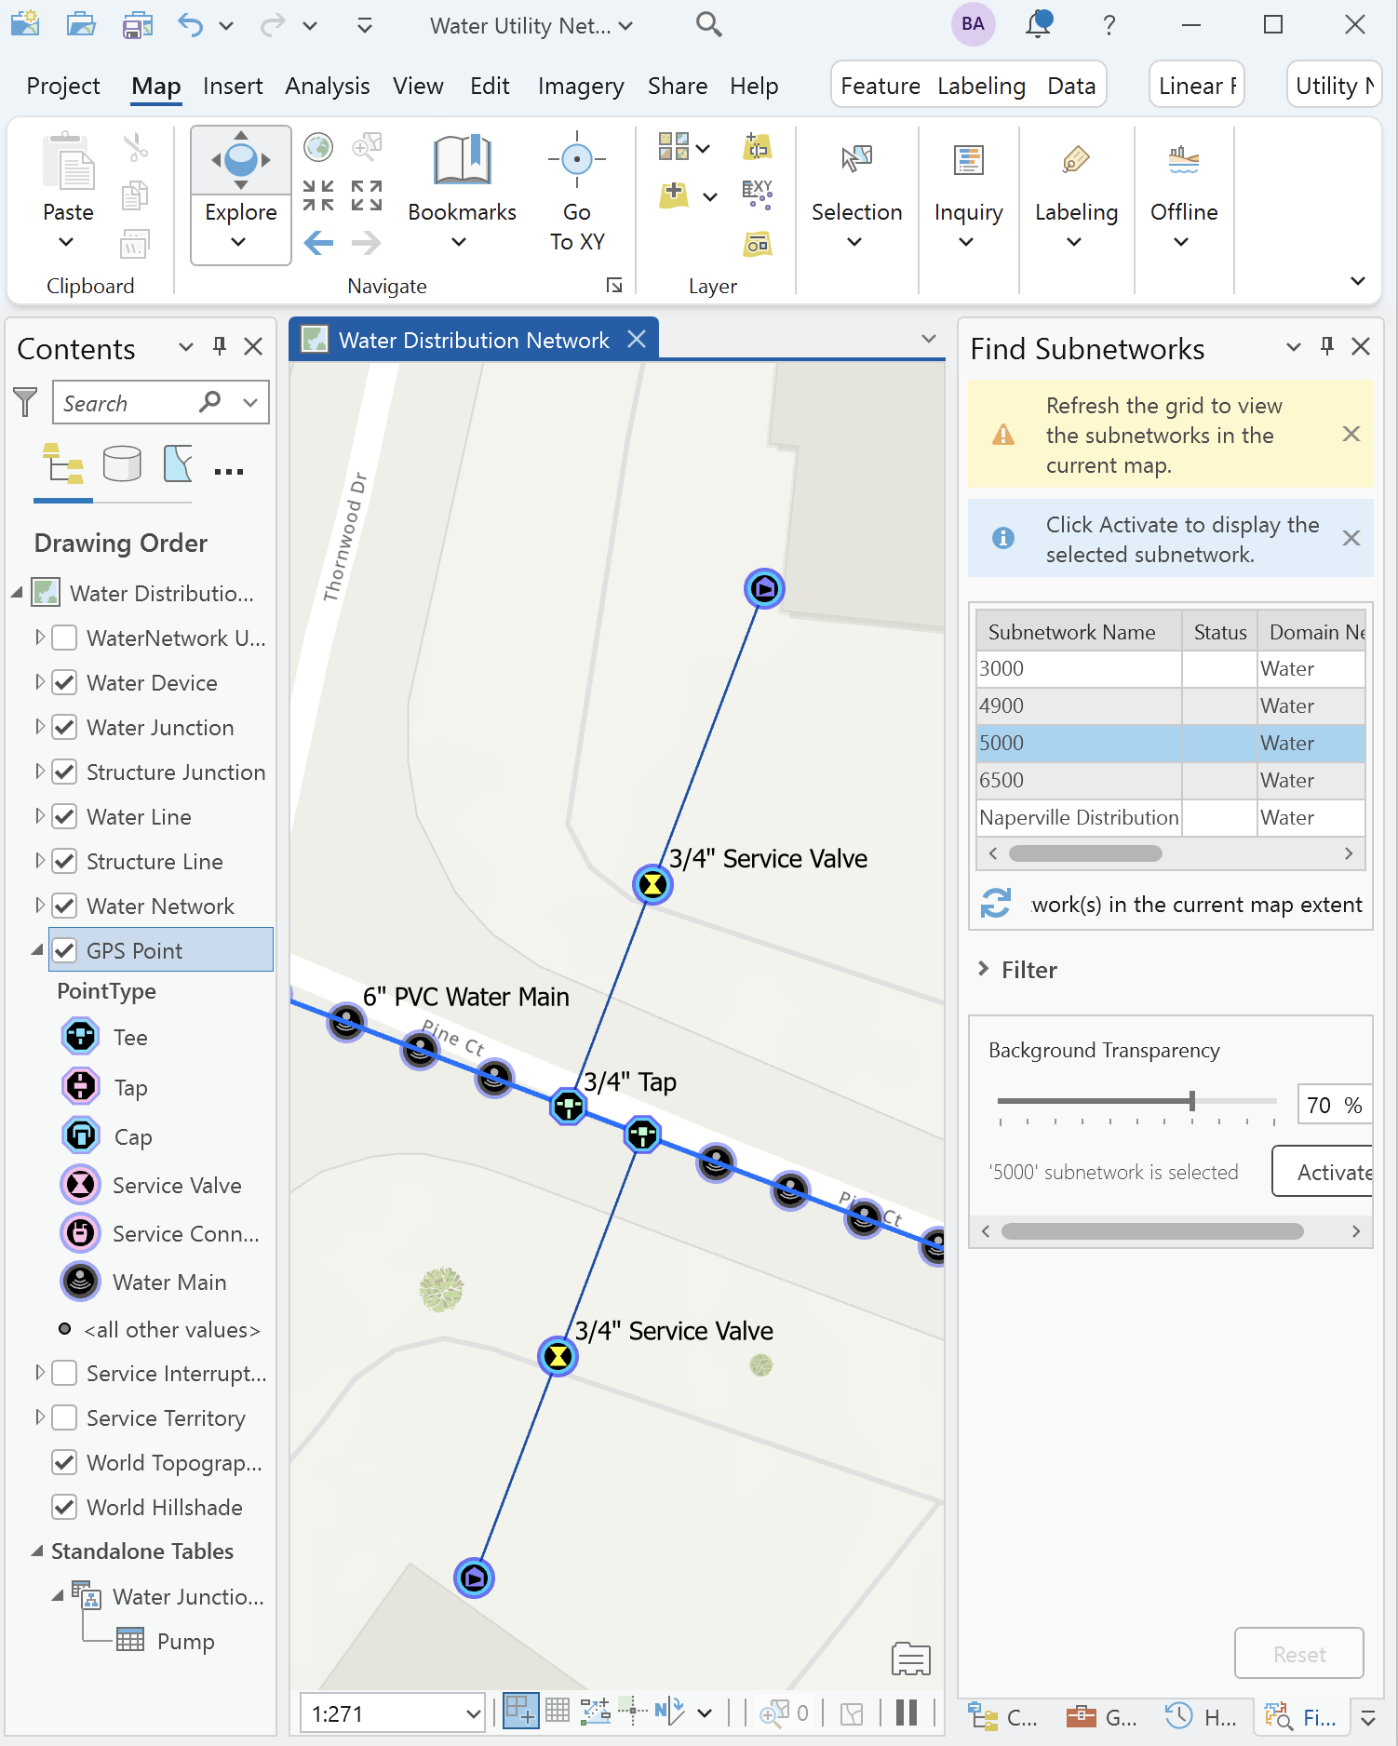Expand the Water Network layer
The height and width of the screenshot is (1746, 1398).
click(39, 906)
